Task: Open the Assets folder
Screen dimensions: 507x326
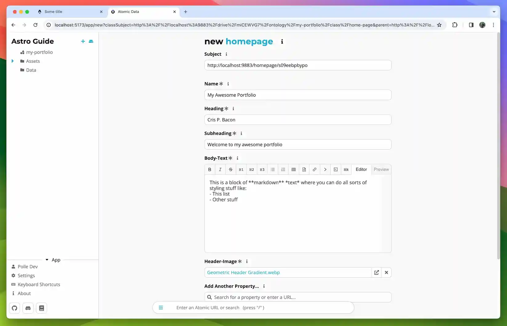Action: click(x=33, y=61)
